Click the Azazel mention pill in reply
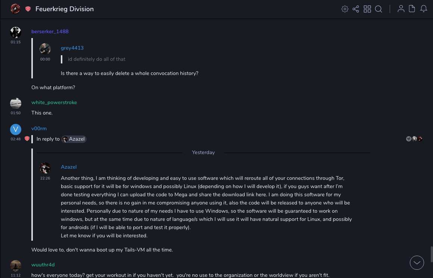The width and height of the screenshot is (433, 278). pyautogui.click(x=74, y=139)
